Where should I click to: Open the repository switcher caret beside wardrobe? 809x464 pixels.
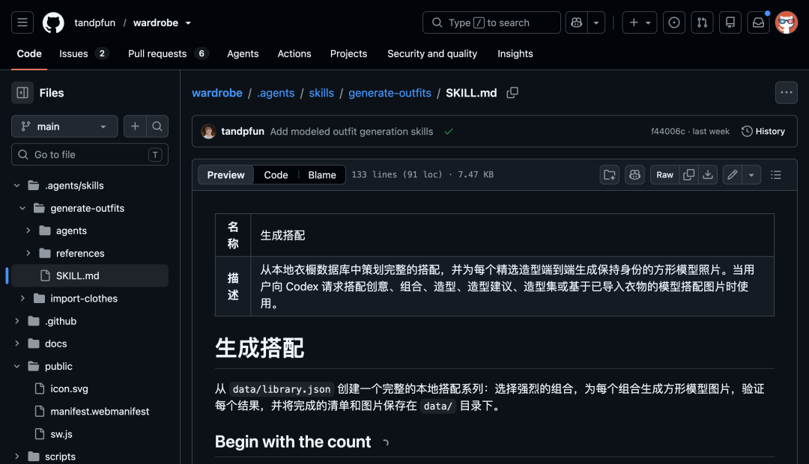[x=188, y=23]
